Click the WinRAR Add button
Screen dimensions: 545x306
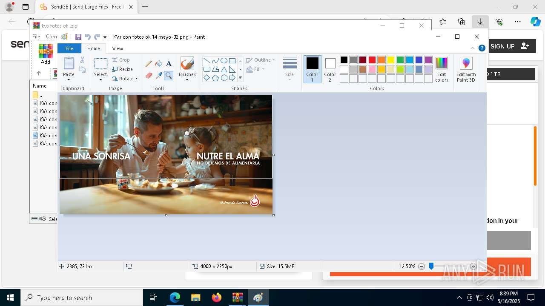(x=46, y=54)
